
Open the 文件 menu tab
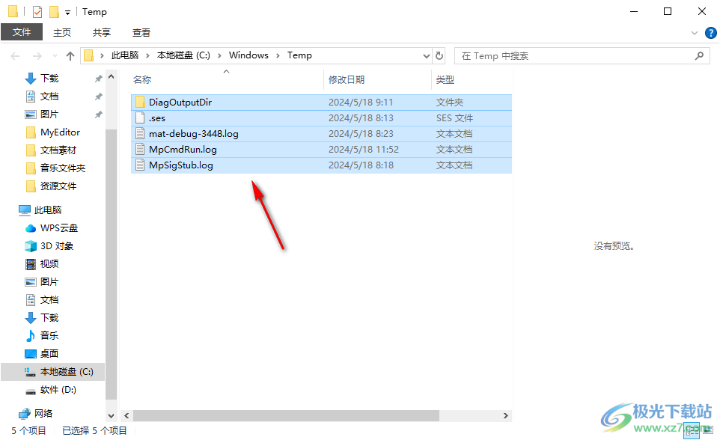tap(22, 32)
